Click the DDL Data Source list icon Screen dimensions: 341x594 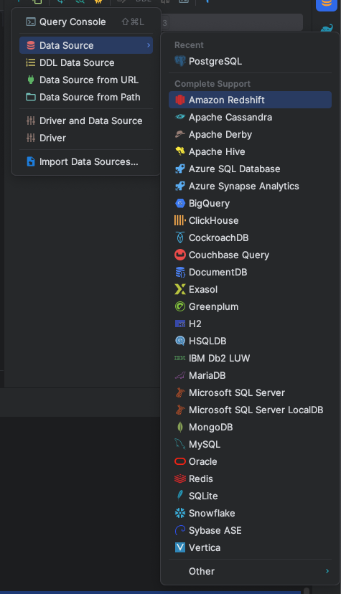tap(31, 62)
